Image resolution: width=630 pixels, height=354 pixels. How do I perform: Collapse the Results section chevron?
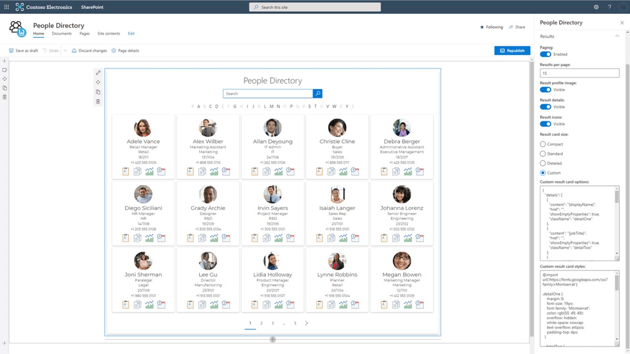point(617,36)
